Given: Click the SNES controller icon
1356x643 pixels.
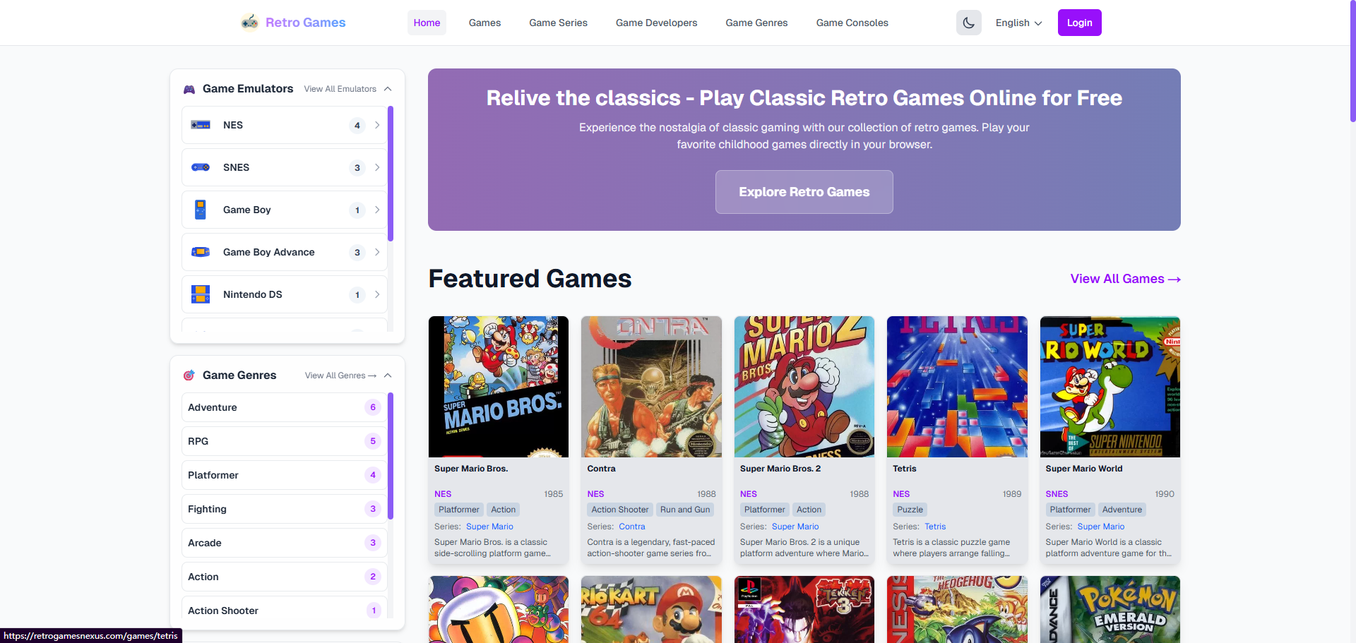Looking at the screenshot, I should coord(201,167).
